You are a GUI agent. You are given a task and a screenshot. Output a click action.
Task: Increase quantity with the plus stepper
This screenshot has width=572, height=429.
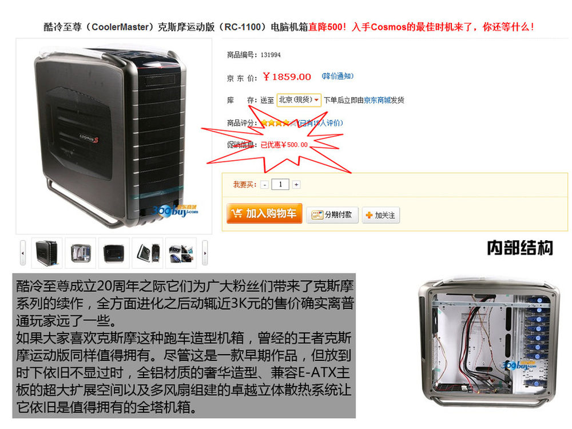pyautogui.click(x=296, y=185)
